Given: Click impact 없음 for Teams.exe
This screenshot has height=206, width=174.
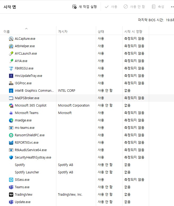Looking at the screenshot, I should click(x=127, y=187).
